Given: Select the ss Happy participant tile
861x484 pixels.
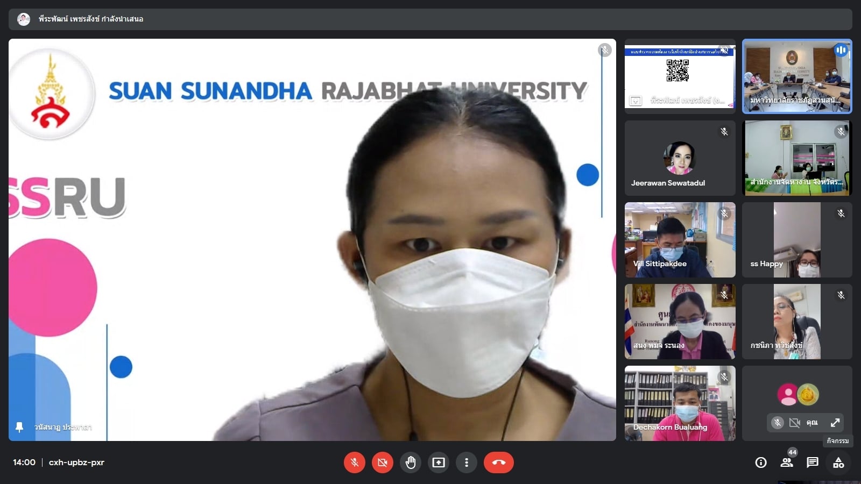Looking at the screenshot, I should (797, 240).
